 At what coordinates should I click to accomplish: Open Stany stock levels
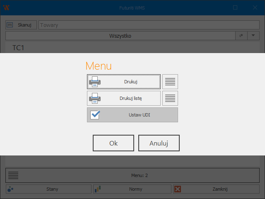48,189
